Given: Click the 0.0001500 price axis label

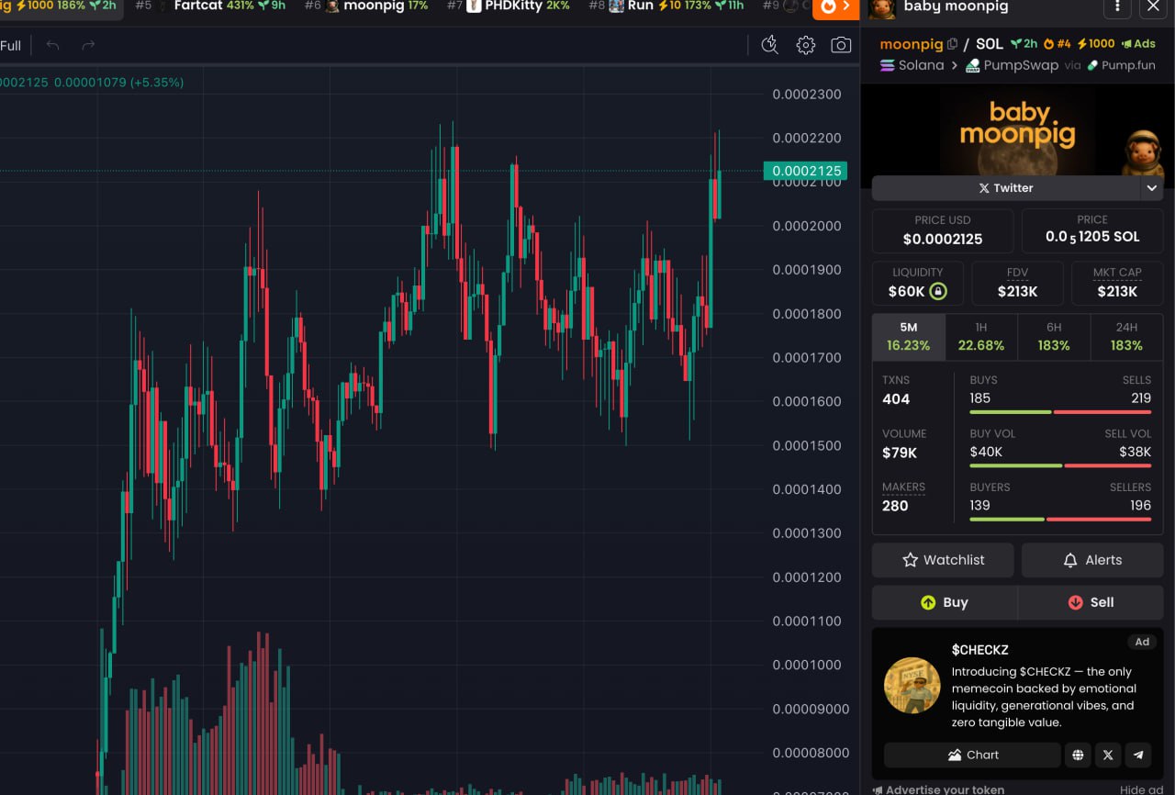Looking at the screenshot, I should point(807,445).
